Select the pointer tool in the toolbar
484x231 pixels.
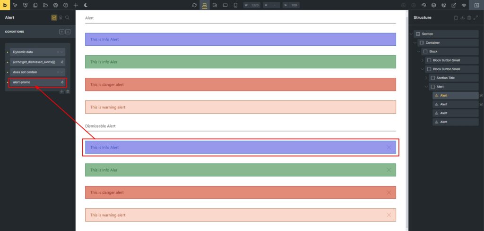click(x=15, y=5)
